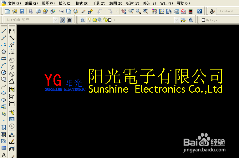
Task: Open the DesignCenter icon
Action: (x=162, y=11)
